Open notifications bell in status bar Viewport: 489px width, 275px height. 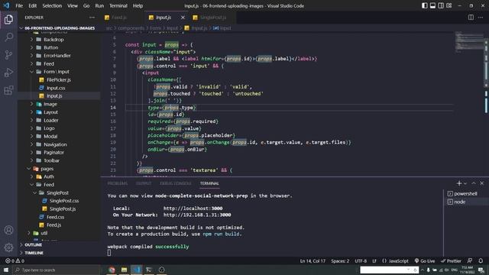pos(481,261)
